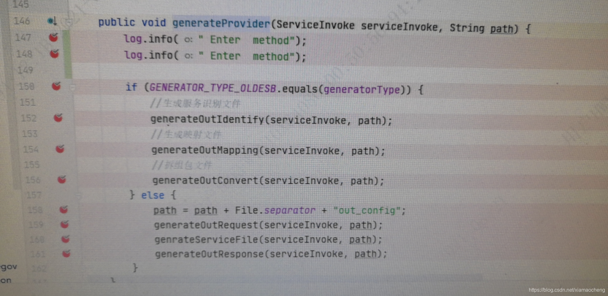Toggle breakpoint beside generateOutConvert call
The height and width of the screenshot is (296, 608).
tap(62, 179)
